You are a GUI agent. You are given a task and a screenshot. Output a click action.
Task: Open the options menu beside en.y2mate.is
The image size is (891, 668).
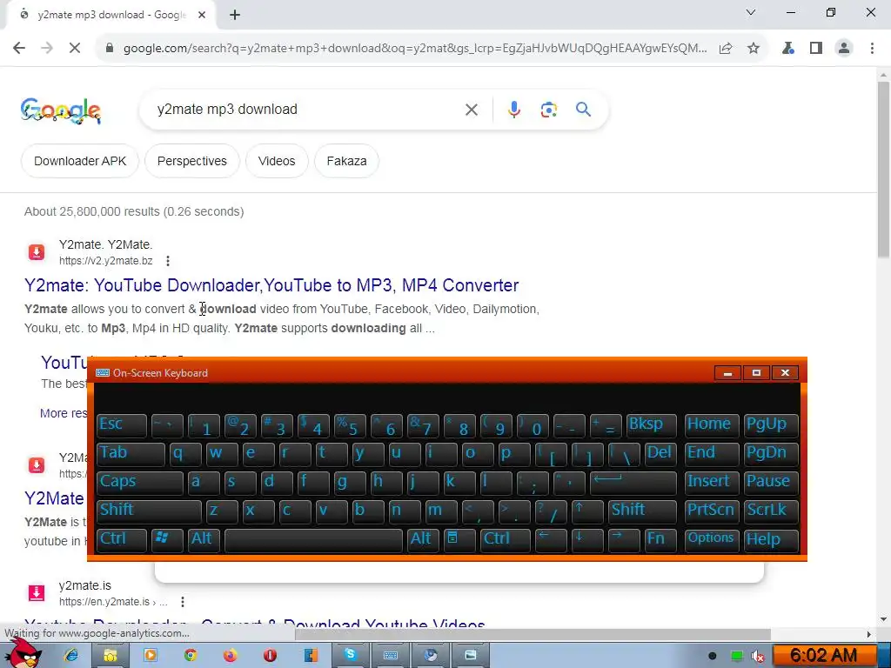click(x=183, y=602)
